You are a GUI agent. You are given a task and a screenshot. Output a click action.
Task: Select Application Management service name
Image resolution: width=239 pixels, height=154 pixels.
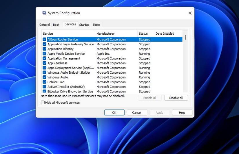tap(64, 58)
